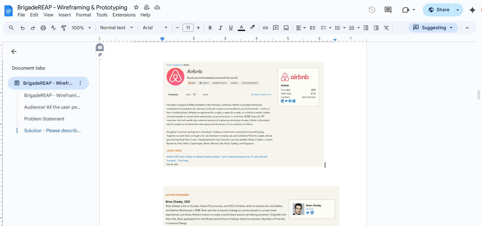
Task: Open the Extensions menu
Action: click(x=124, y=15)
